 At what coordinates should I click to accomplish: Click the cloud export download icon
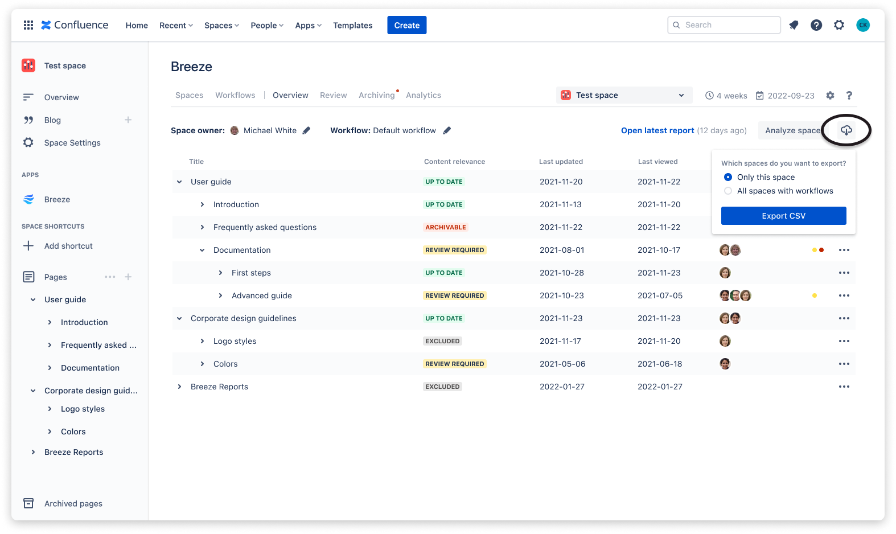tap(846, 130)
